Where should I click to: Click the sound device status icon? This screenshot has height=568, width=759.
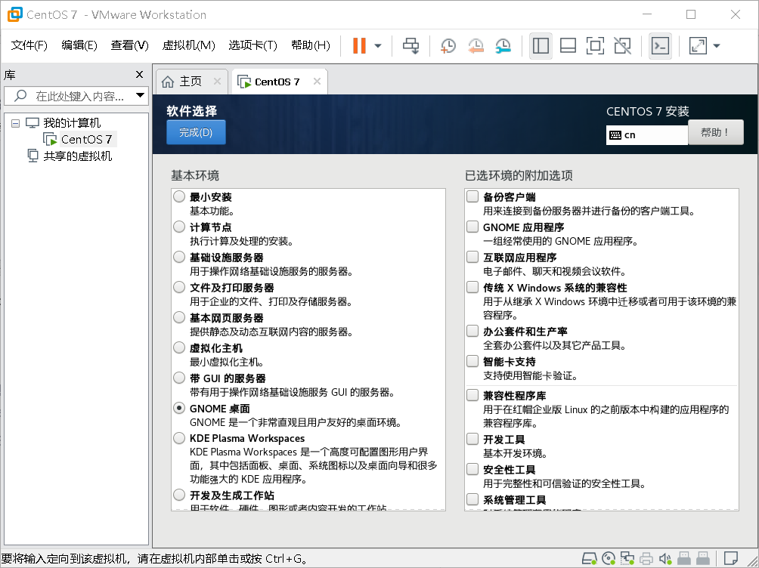(665, 558)
